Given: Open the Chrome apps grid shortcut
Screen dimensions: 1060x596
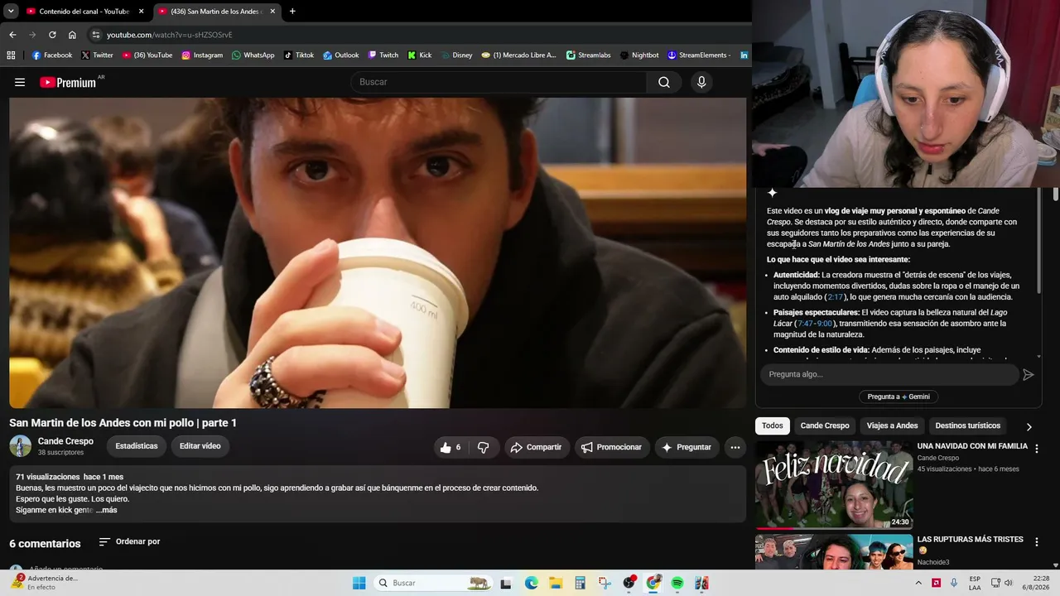Looking at the screenshot, I should (x=11, y=55).
